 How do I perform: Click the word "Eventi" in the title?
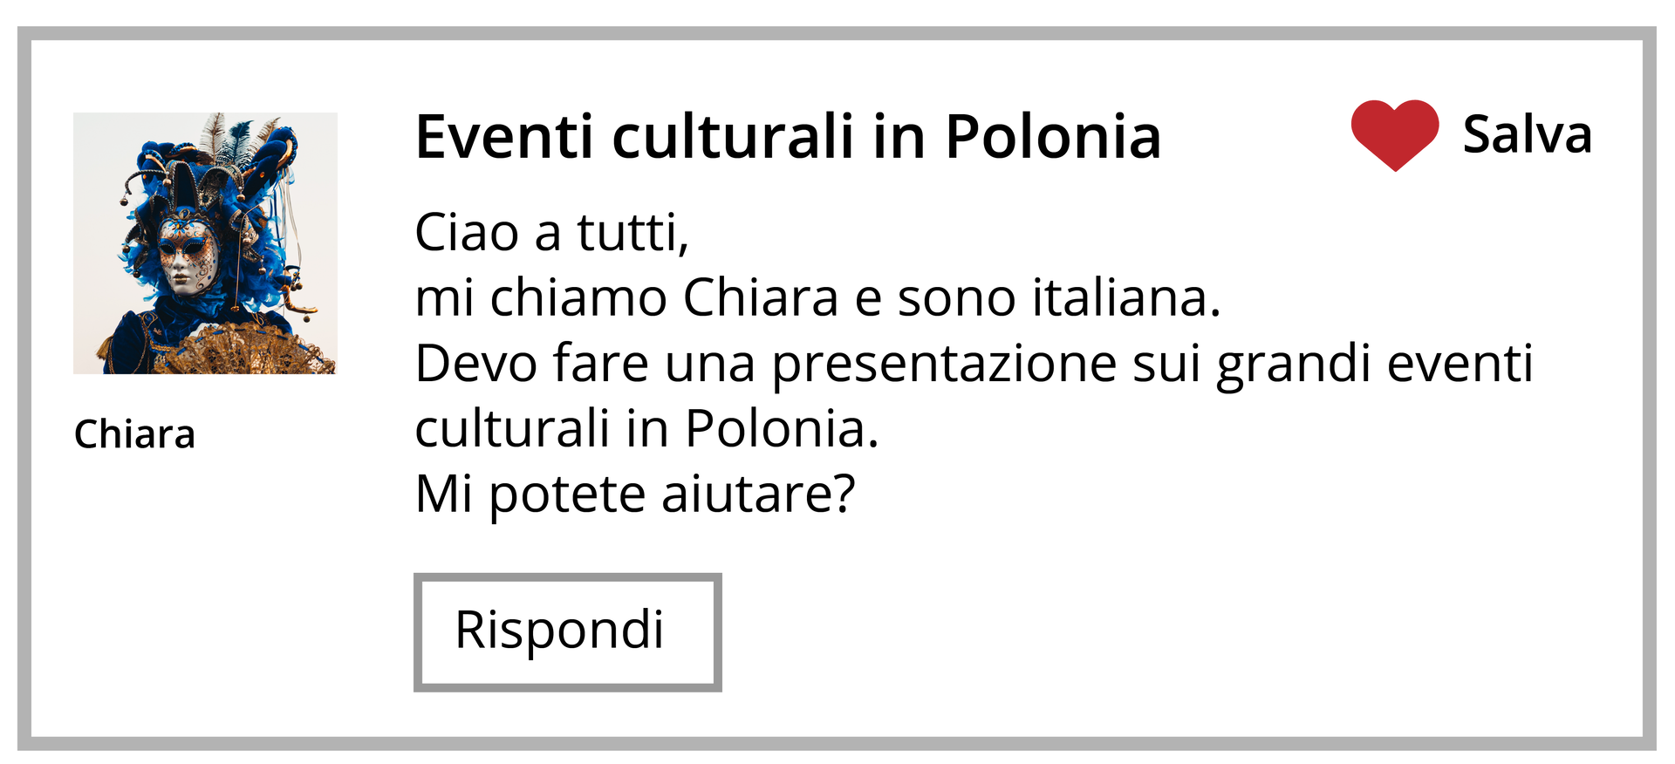tap(503, 138)
